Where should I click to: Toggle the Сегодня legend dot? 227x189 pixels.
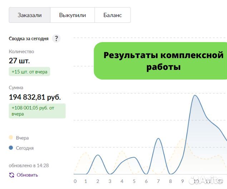pyautogui.click(x=11, y=148)
